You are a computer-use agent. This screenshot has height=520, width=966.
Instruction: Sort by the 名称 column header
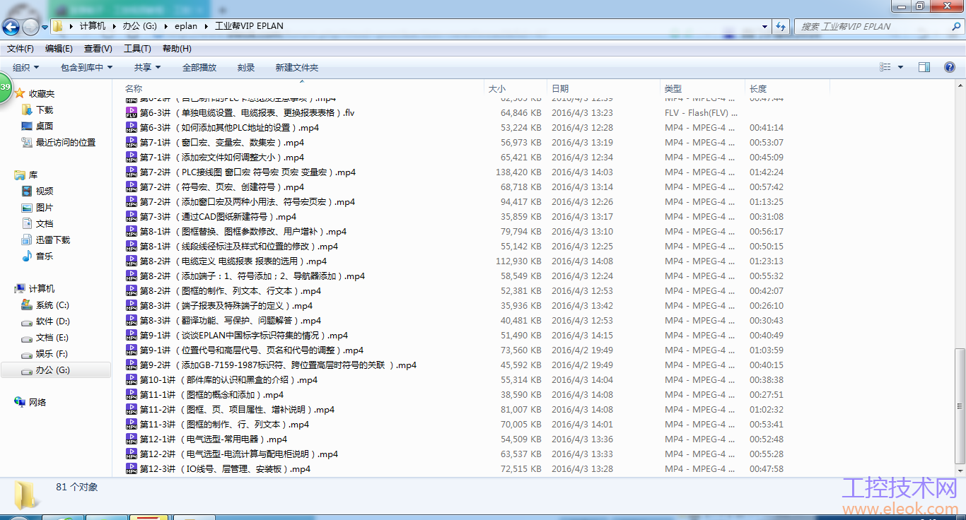[x=134, y=88]
